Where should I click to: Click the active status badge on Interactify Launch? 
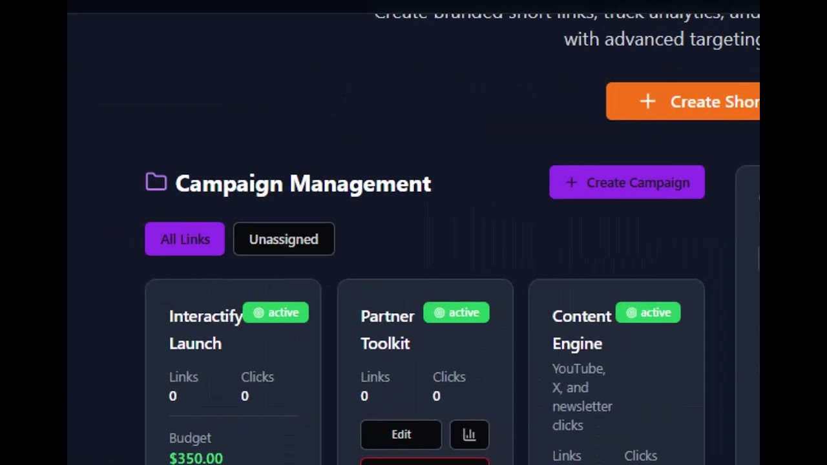click(276, 313)
